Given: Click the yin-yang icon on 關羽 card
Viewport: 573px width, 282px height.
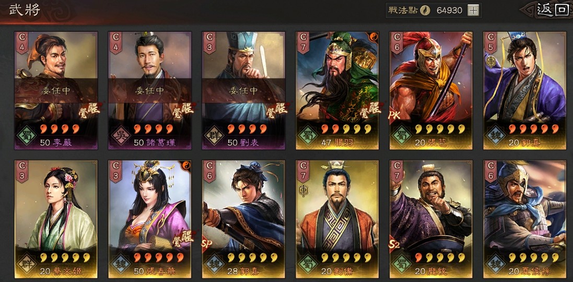Looking at the screenshot, I should coord(373,37).
